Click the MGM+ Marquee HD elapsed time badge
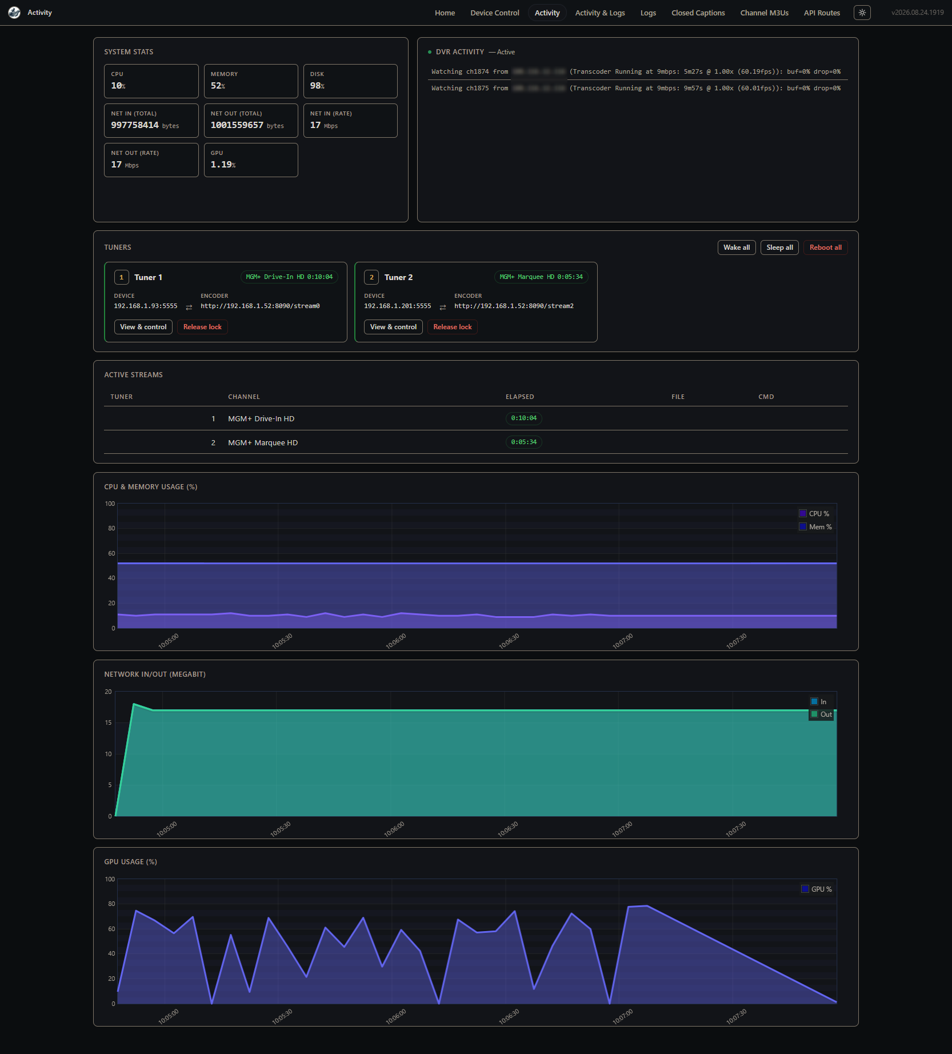Screen dimensions: 952x1054 523,442
